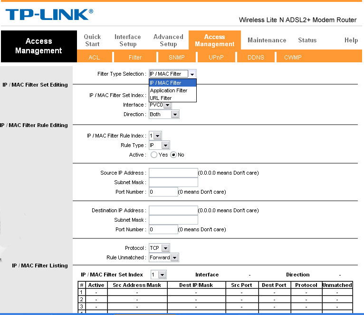This screenshot has height=315, width=364.
Task: Choose URL Filter from the list
Action: tap(172, 98)
